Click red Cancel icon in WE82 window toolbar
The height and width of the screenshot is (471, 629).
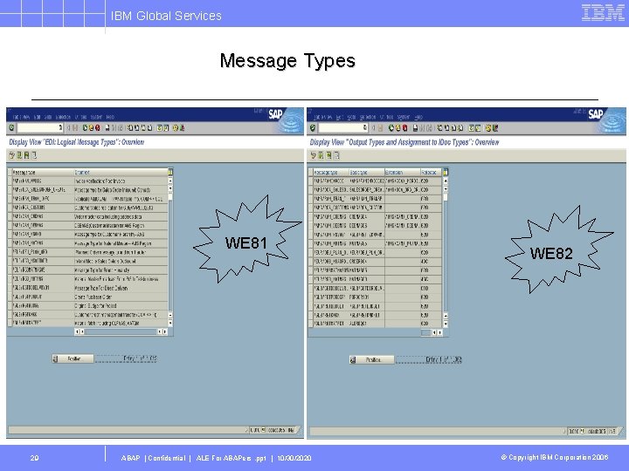click(405, 127)
